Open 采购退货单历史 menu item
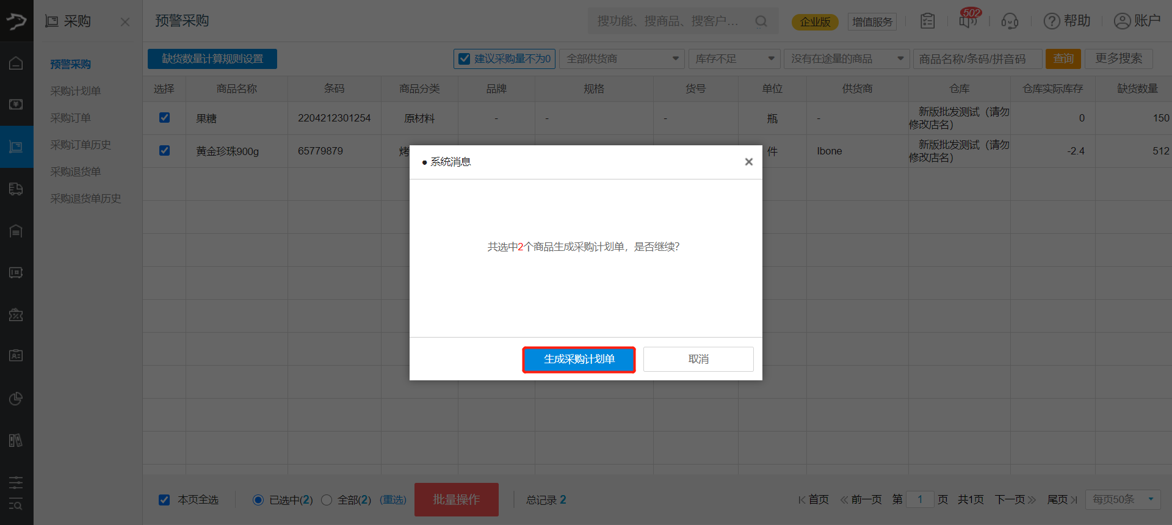The height and width of the screenshot is (525, 1172). (x=85, y=198)
